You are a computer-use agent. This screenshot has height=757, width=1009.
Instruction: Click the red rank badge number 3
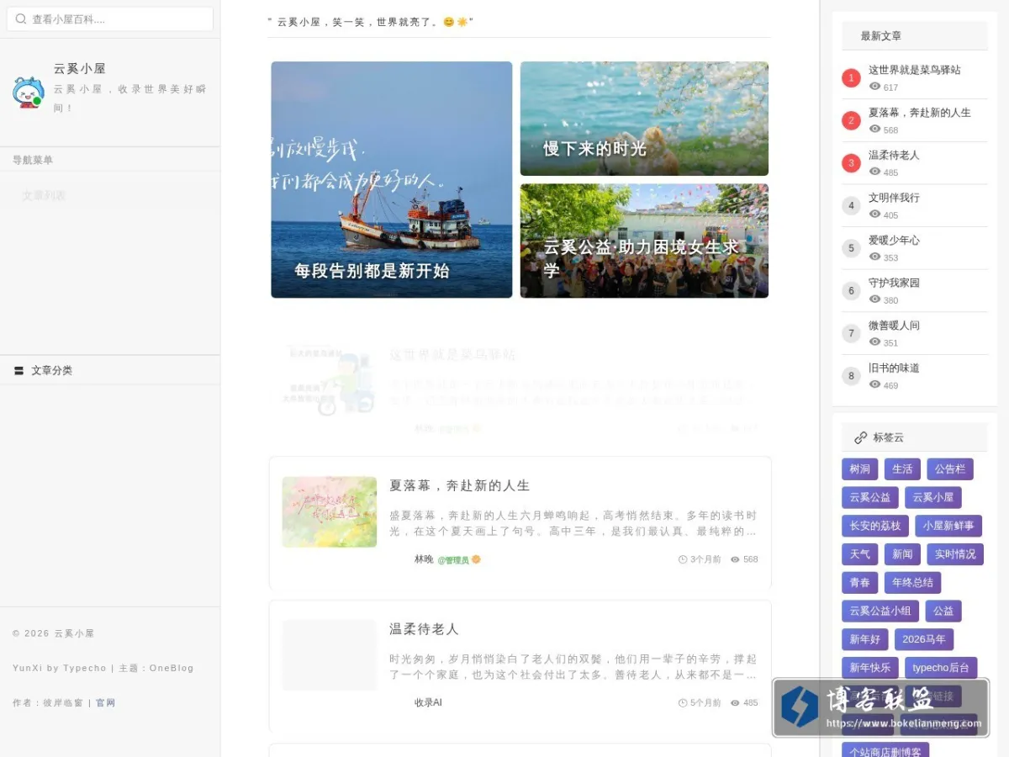pos(851,163)
